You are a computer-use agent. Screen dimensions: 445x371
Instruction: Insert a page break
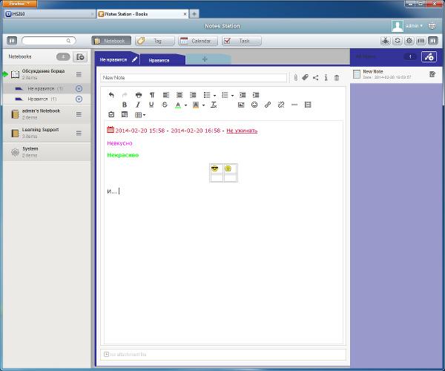click(308, 105)
